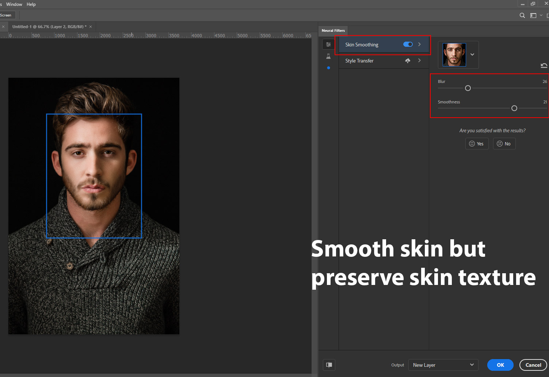549x377 pixels.
Task: Open the workspace layout switcher icon
Action: 533,15
